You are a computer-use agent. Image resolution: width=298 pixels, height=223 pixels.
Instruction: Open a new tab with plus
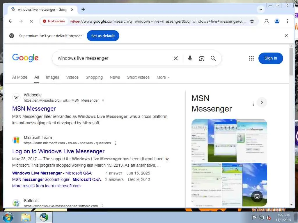[83, 9]
